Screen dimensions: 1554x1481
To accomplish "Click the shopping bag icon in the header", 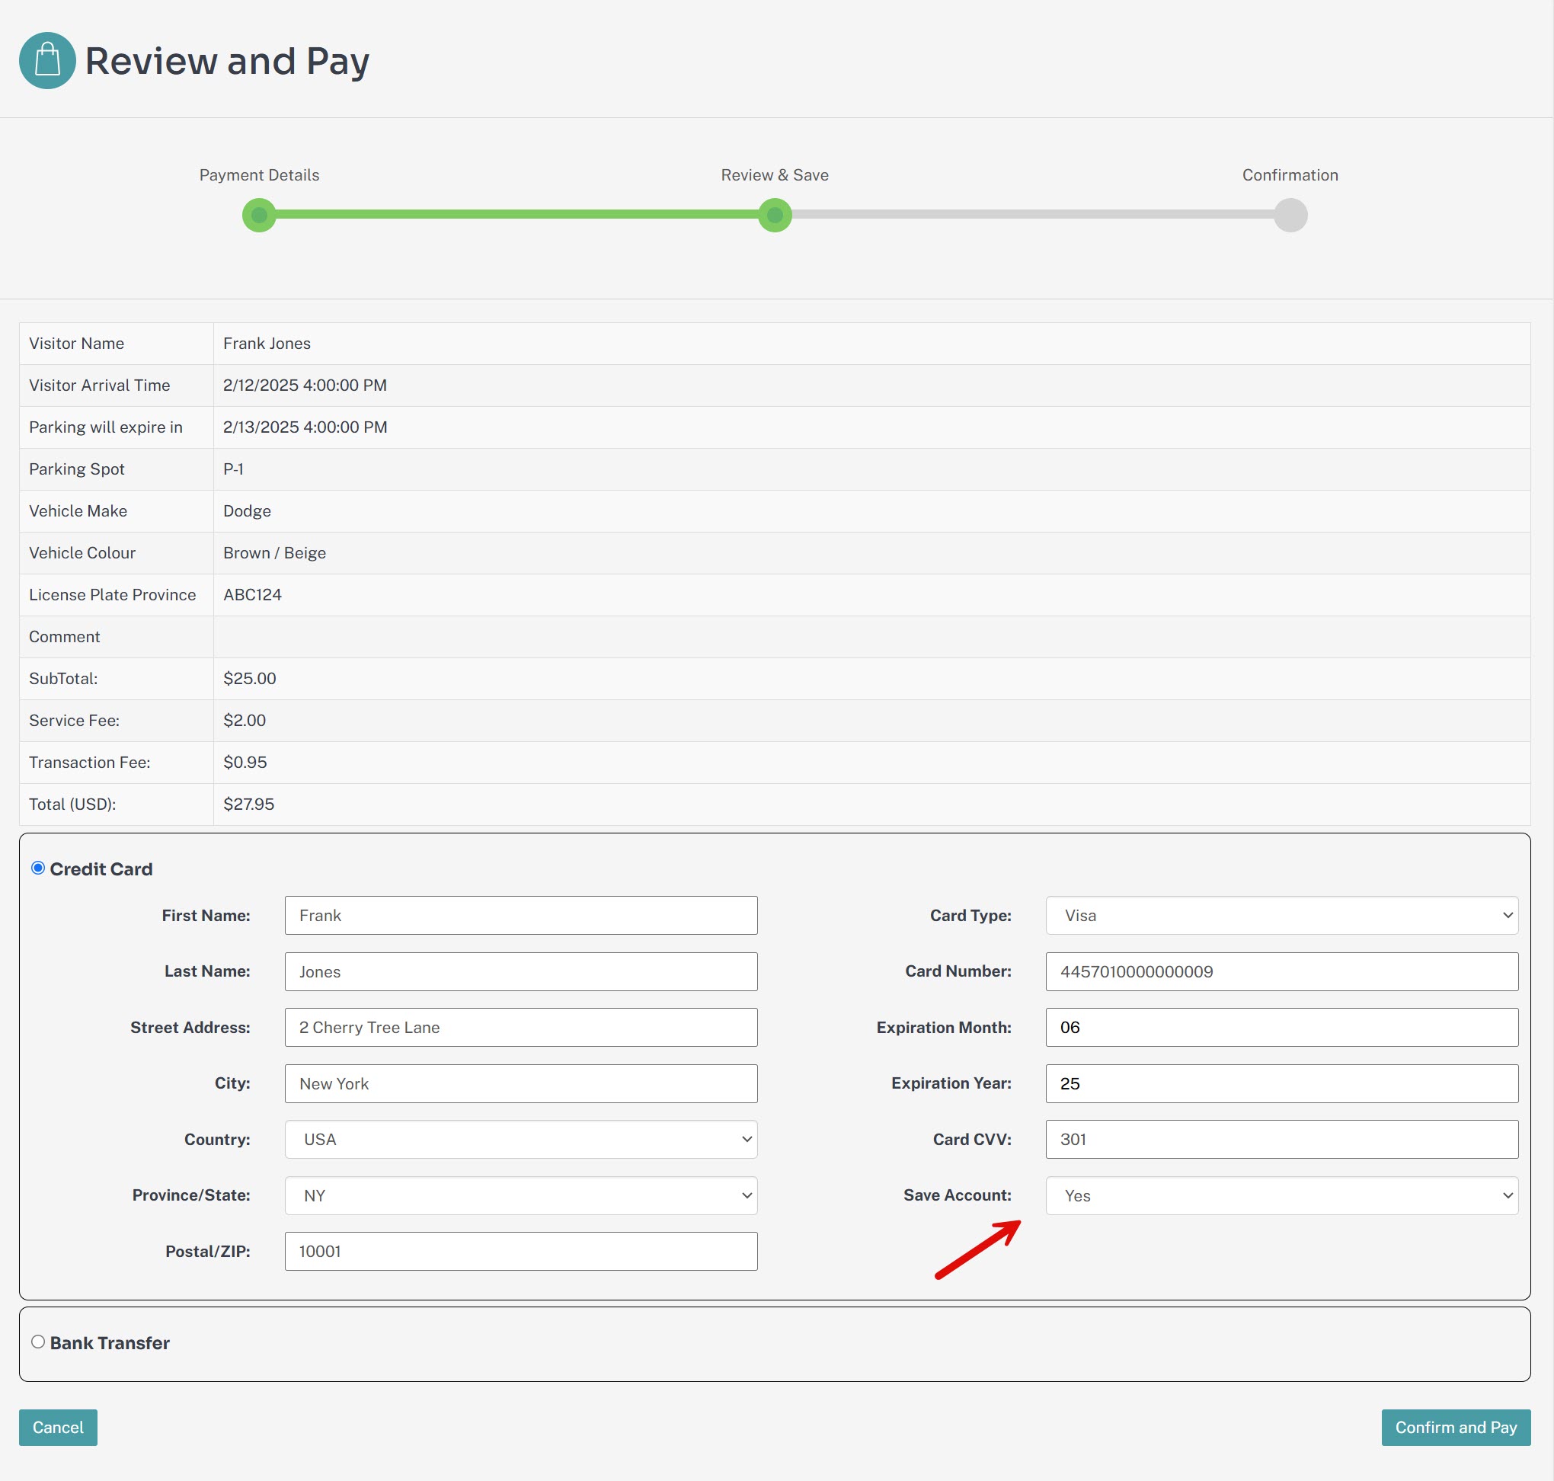I will (x=47, y=61).
